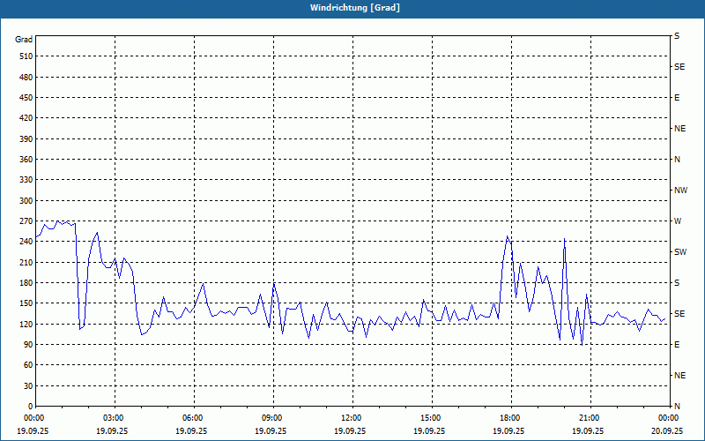The image size is (705, 441).
Task: Select the 21:00 time label
Action: (590, 418)
